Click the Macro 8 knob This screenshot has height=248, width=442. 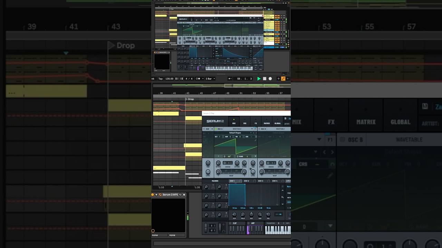coord(220,215)
